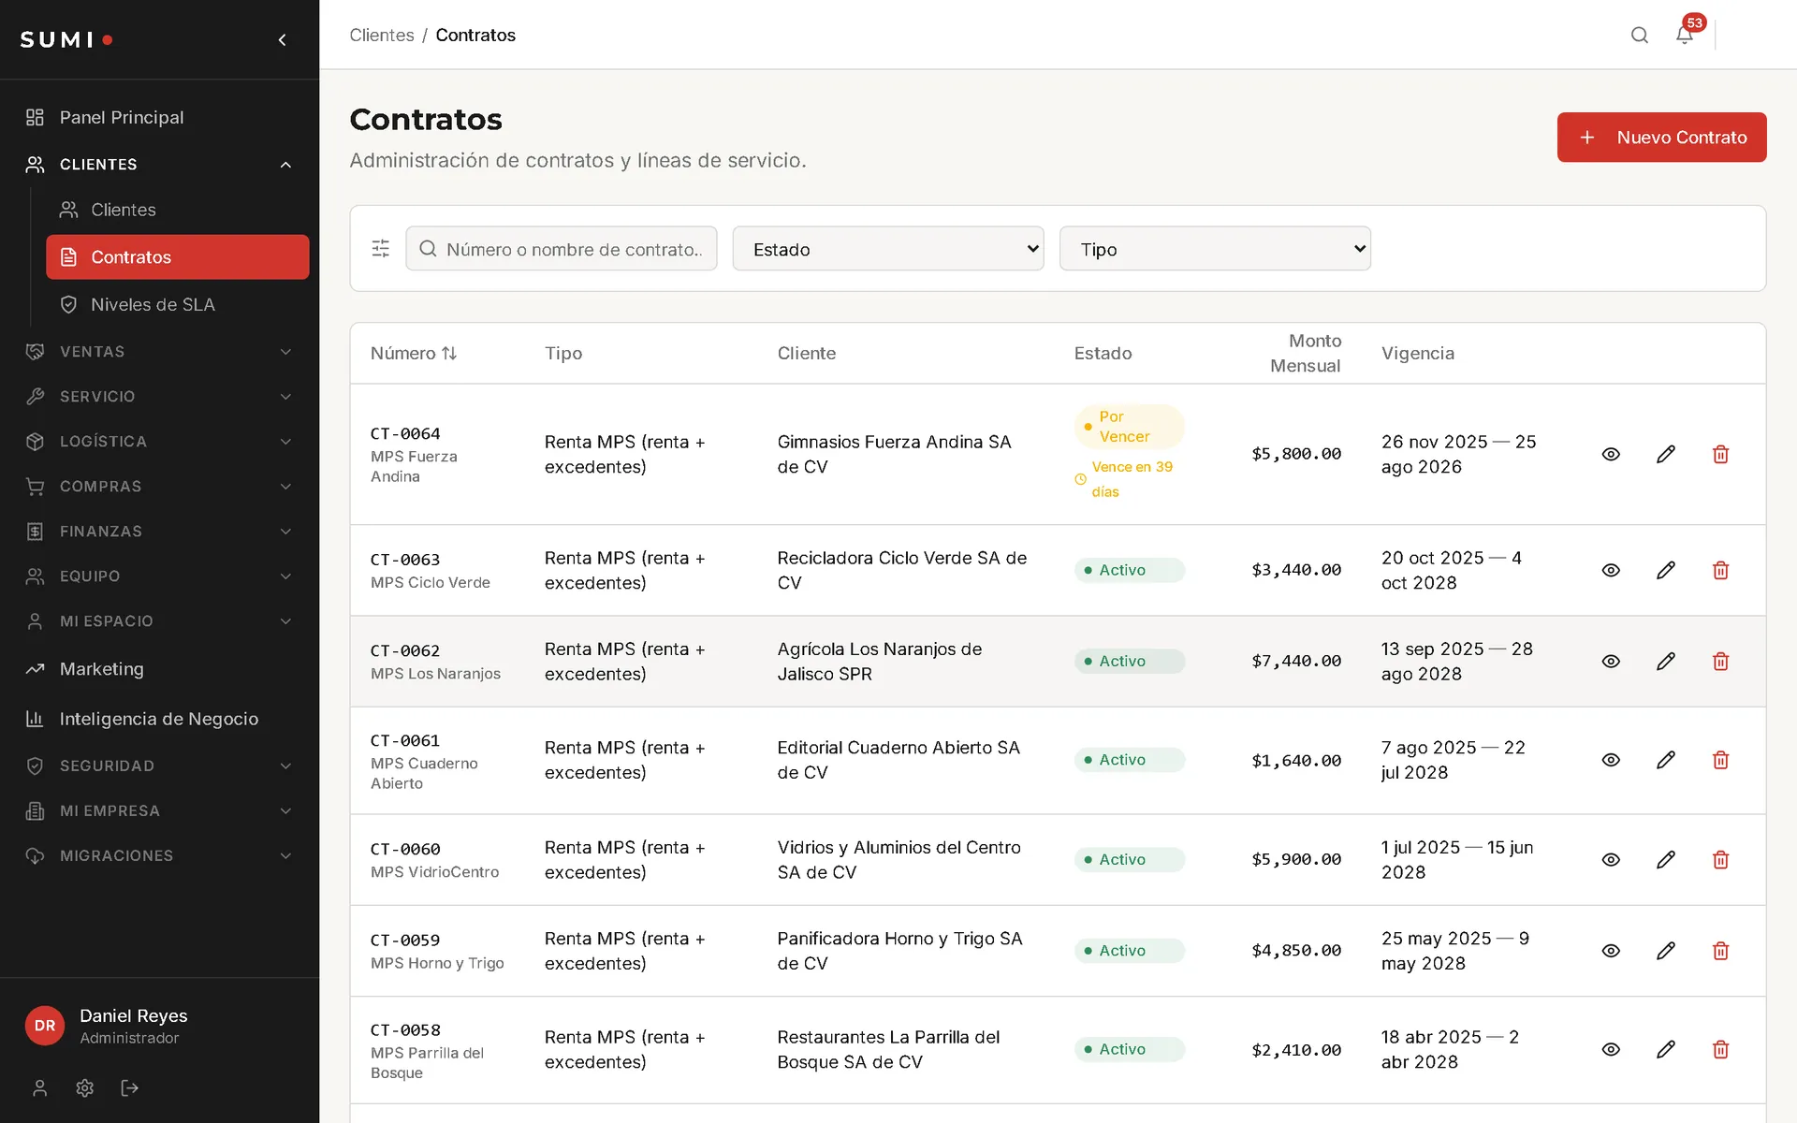Click Por Vencer status badge
This screenshot has height=1123, width=1797.
tap(1129, 427)
